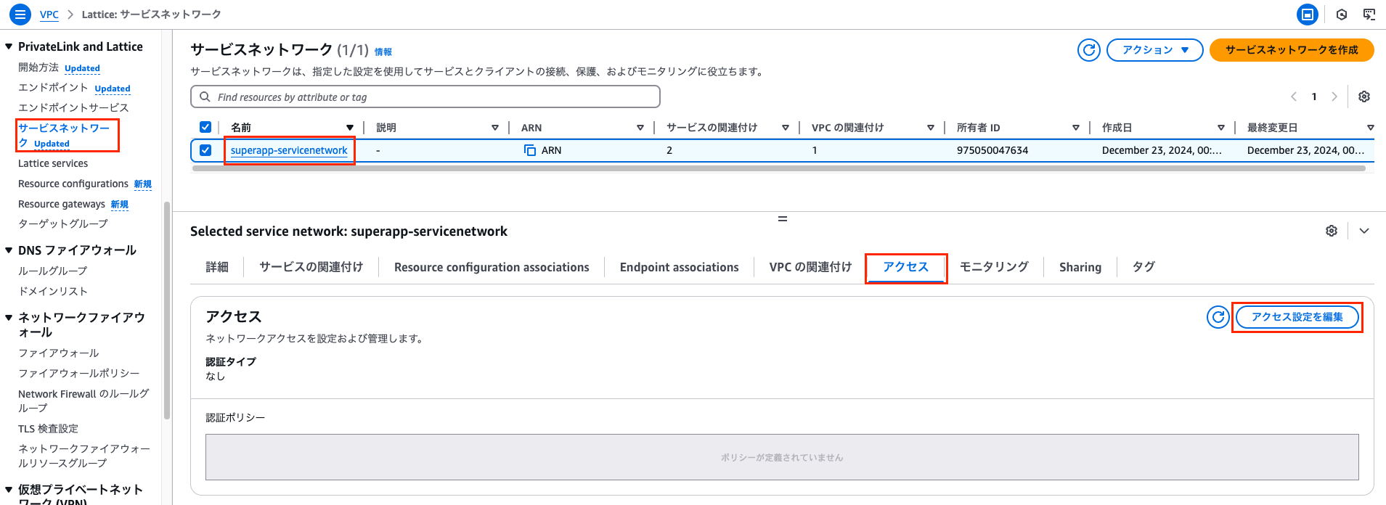Open TLS 検査設定 in sidebar

[x=48, y=429]
